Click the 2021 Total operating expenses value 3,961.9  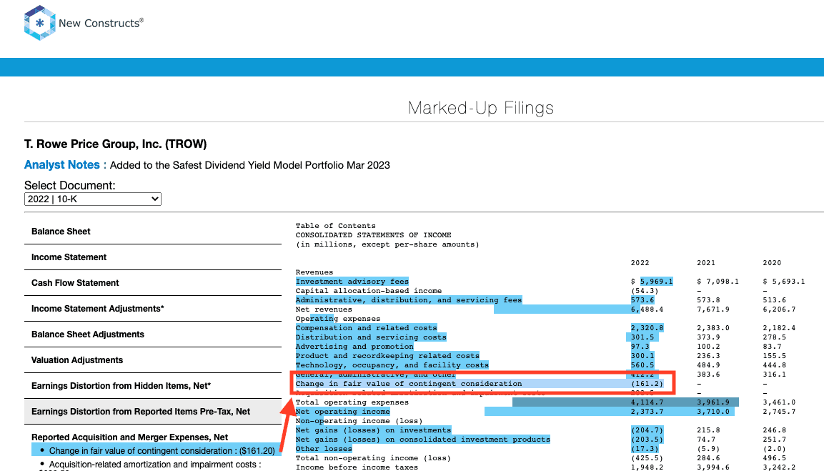(713, 402)
